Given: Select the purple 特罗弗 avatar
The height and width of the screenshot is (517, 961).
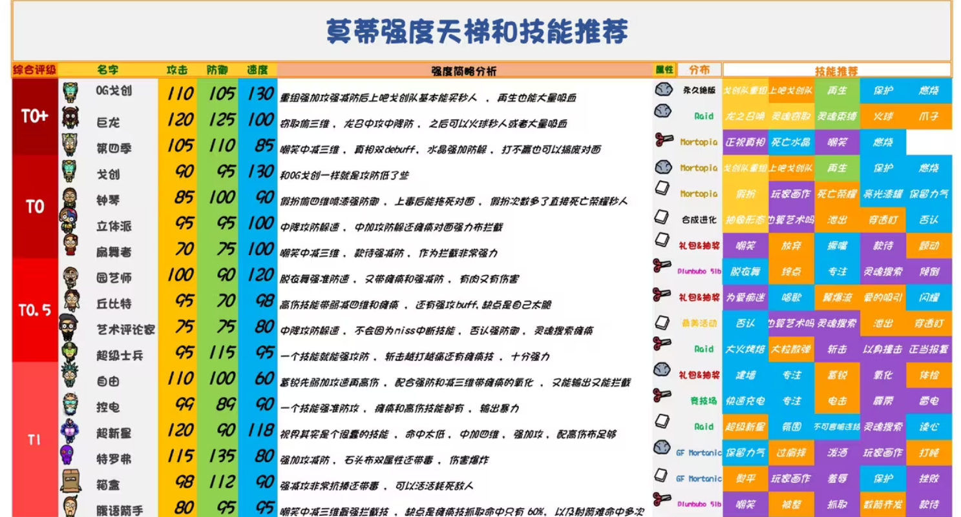Looking at the screenshot, I should (67, 454).
